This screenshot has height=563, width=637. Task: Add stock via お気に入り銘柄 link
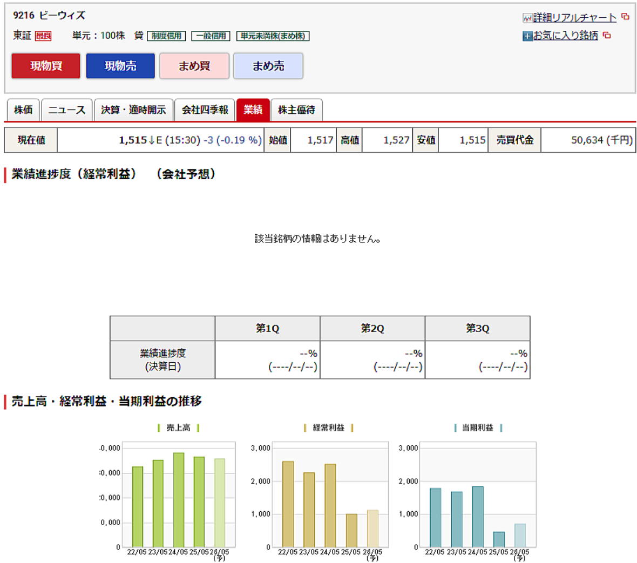point(565,36)
